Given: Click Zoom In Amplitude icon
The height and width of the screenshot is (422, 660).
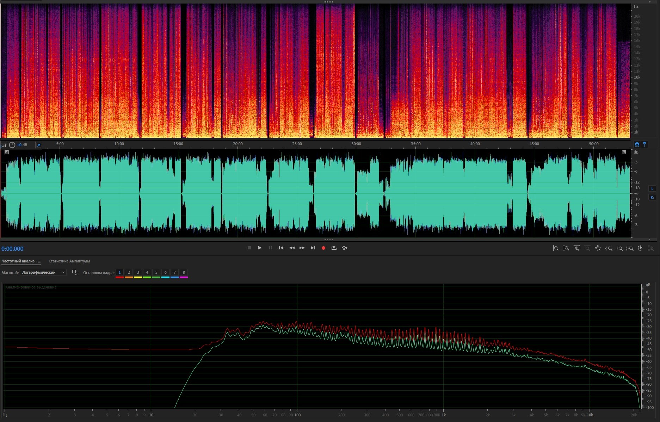Looking at the screenshot, I should coord(555,248).
